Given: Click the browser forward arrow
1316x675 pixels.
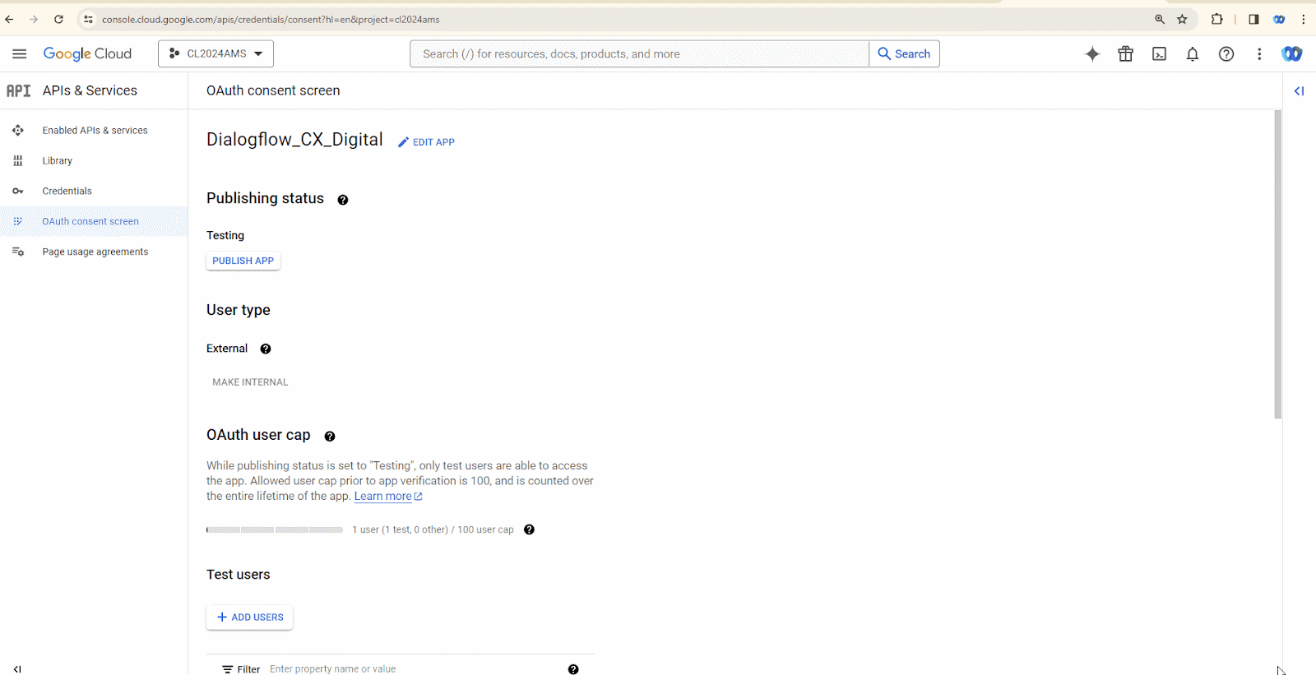Looking at the screenshot, I should 34,19.
